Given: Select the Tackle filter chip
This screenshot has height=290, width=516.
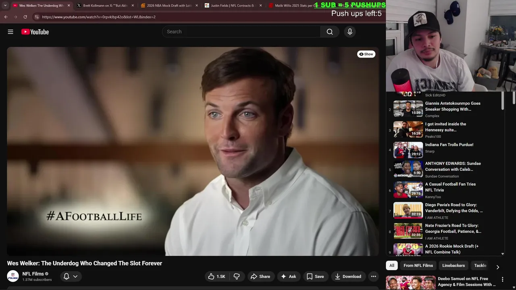Looking at the screenshot, I should [x=480, y=265].
